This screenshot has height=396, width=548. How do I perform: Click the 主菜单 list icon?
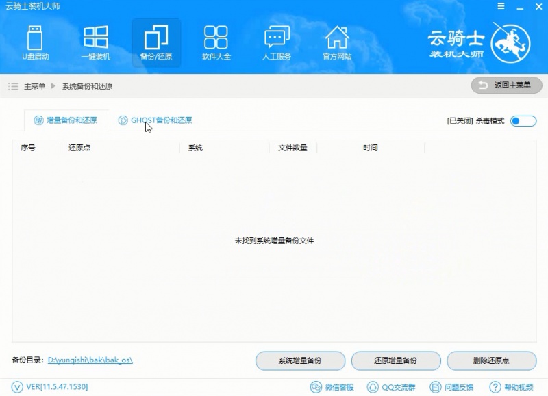click(x=14, y=86)
